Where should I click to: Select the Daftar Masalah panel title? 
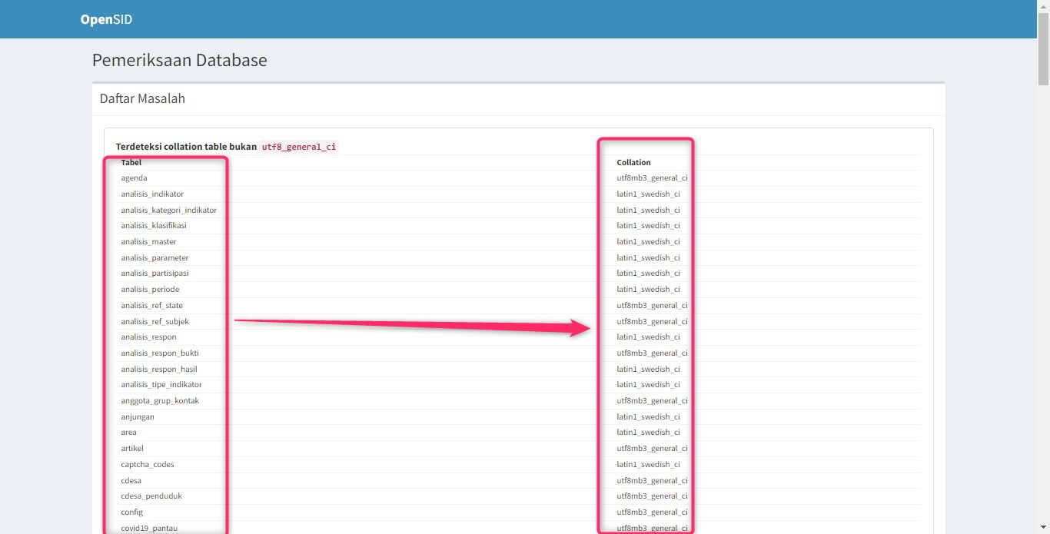pos(142,98)
